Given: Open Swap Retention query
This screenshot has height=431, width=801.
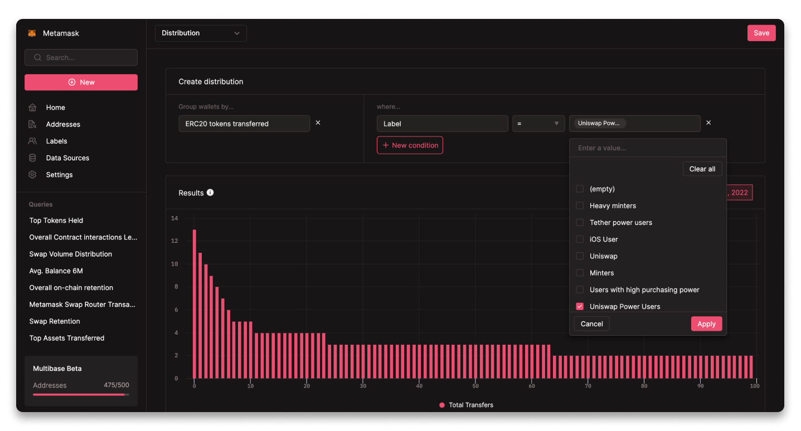Looking at the screenshot, I should click(x=55, y=321).
